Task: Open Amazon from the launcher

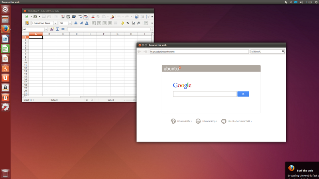Action: tap(6, 88)
